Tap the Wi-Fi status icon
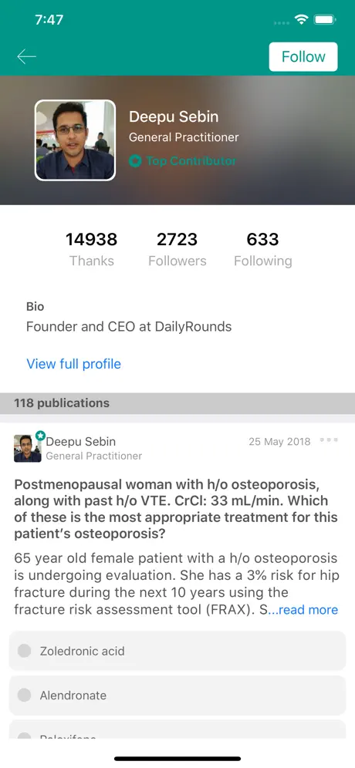This screenshot has height=768, width=355. click(301, 19)
